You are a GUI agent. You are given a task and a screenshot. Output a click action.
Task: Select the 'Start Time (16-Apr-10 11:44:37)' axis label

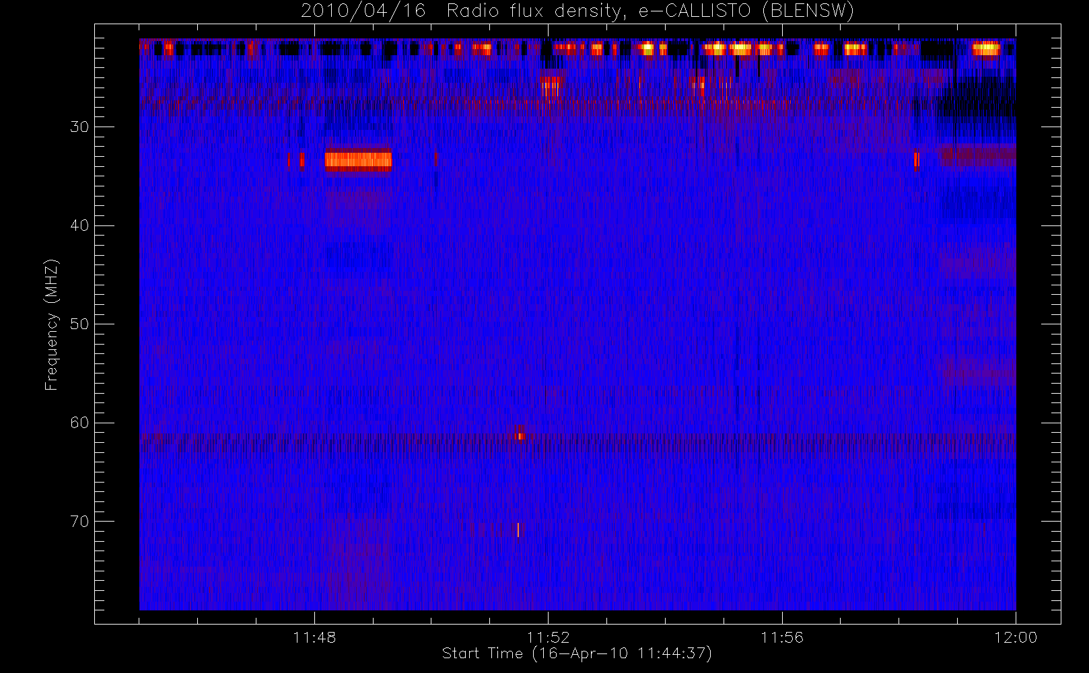coord(577,653)
